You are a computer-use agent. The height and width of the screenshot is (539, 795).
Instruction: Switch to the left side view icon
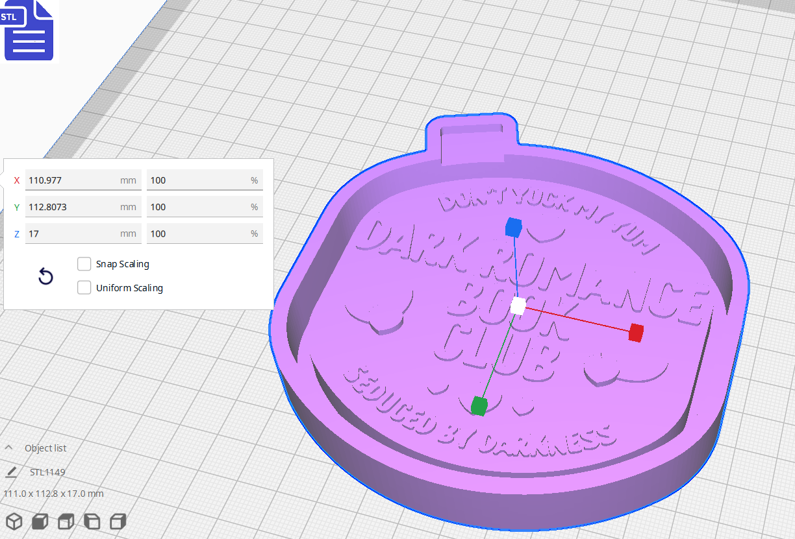pyautogui.click(x=92, y=521)
